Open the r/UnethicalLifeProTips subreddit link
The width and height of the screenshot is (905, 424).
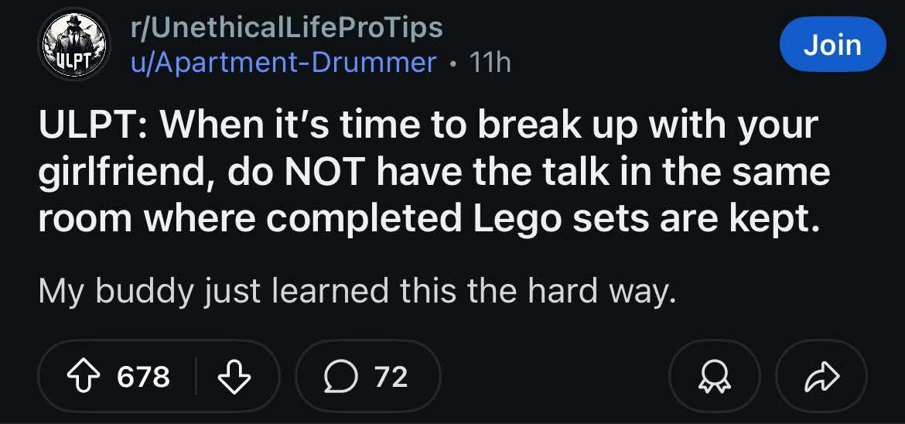[286, 26]
